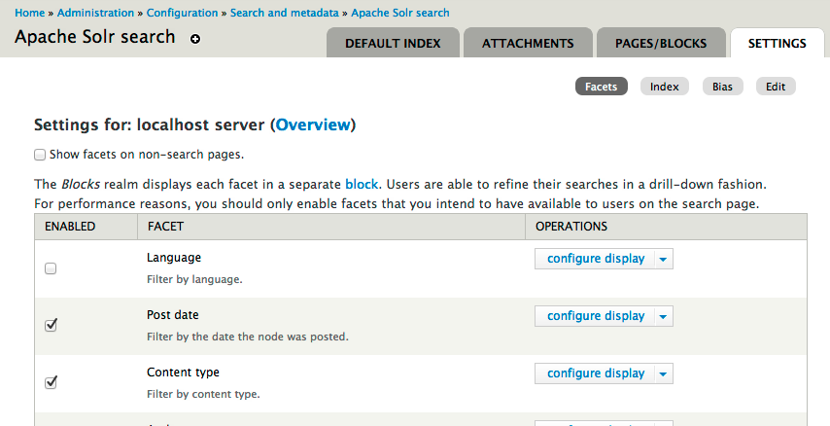Select the Settings tab
This screenshot has width=830, height=426.
[x=778, y=43]
